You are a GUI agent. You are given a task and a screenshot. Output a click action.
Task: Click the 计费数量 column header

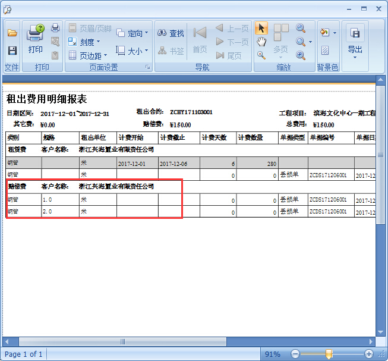pyautogui.click(x=257, y=137)
